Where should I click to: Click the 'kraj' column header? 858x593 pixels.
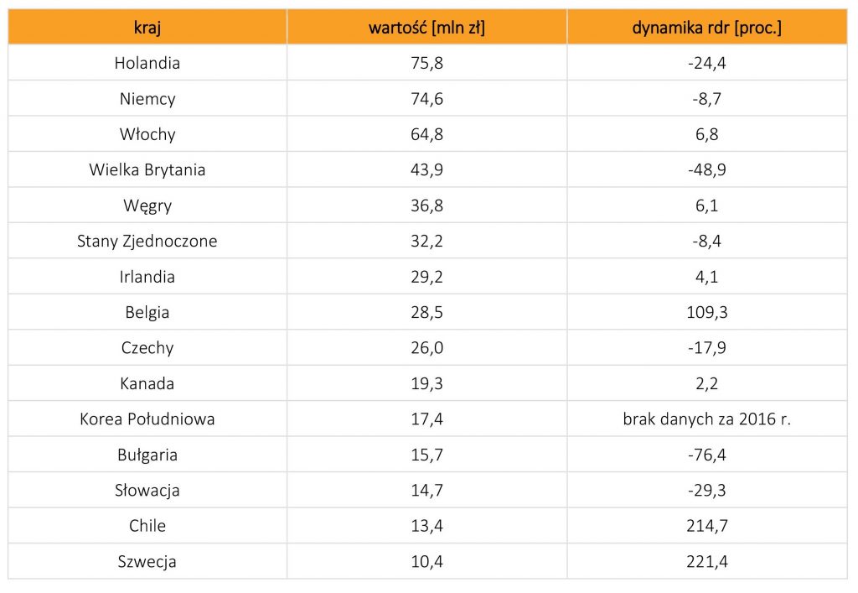click(x=147, y=27)
